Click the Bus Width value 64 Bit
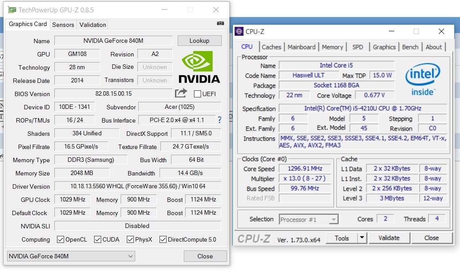The height and width of the screenshot is (272, 460). click(196, 160)
